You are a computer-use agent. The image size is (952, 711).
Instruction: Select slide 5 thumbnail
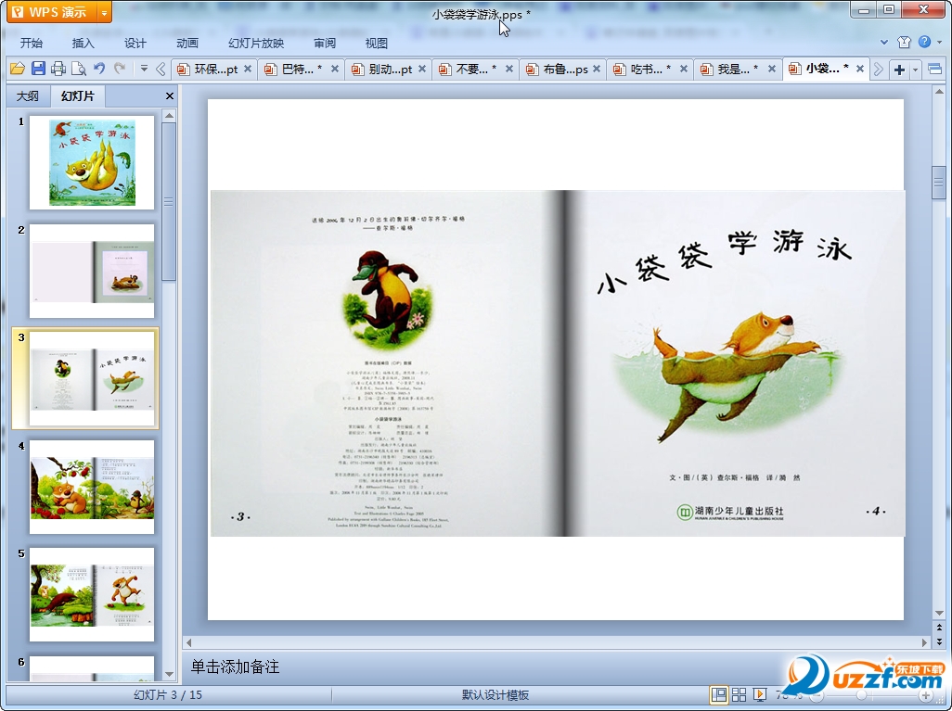tap(92, 594)
